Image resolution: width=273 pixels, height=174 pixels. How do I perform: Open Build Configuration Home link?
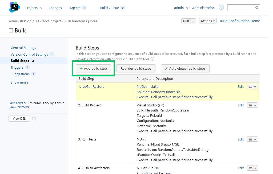pyautogui.click(x=240, y=21)
